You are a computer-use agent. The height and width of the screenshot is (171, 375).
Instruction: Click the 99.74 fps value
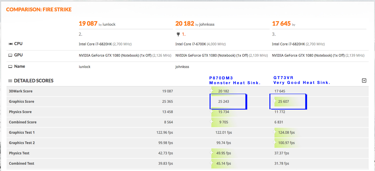coord(224,143)
